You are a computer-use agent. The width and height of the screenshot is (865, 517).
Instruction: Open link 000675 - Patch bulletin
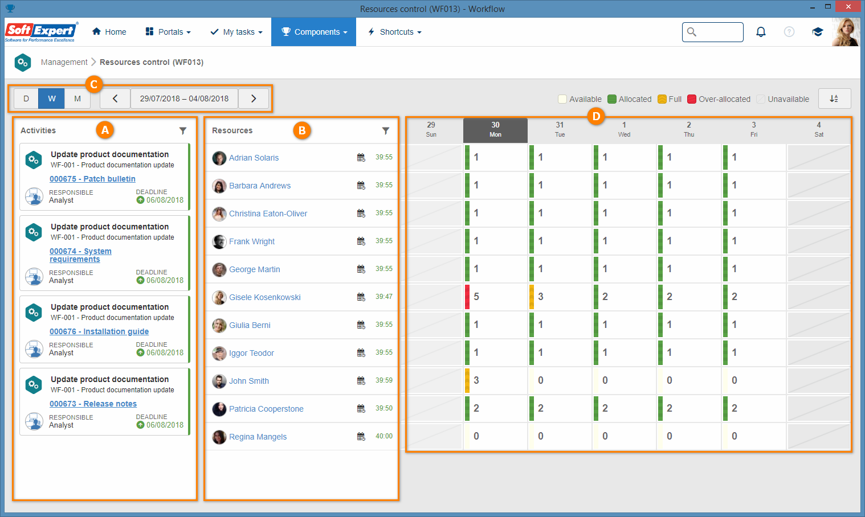92,179
